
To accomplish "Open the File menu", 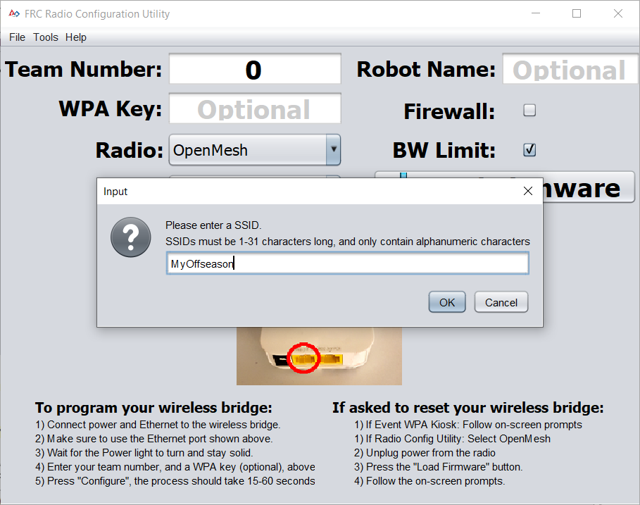I will [x=17, y=37].
